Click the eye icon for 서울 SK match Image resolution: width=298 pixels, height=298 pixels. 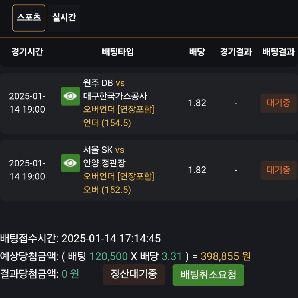pos(70,163)
